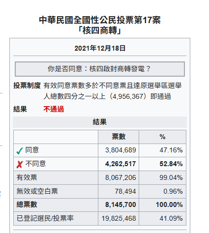
Task: Click the 票數 column header
Action: click(119, 137)
